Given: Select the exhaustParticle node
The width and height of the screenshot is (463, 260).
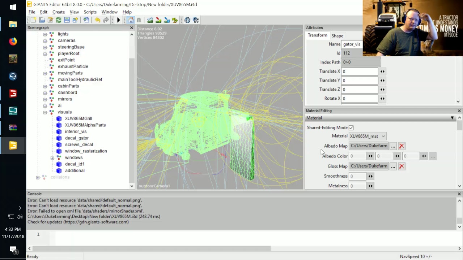Looking at the screenshot, I should click(x=73, y=66).
